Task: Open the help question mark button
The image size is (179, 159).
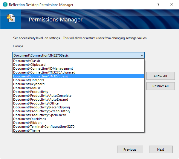Action: coord(158,4)
